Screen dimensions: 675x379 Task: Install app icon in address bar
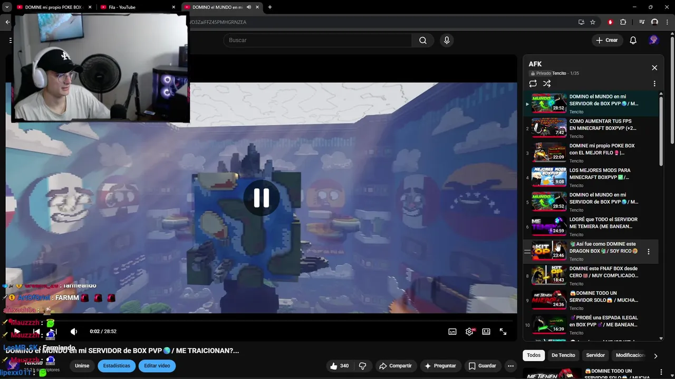(581, 22)
